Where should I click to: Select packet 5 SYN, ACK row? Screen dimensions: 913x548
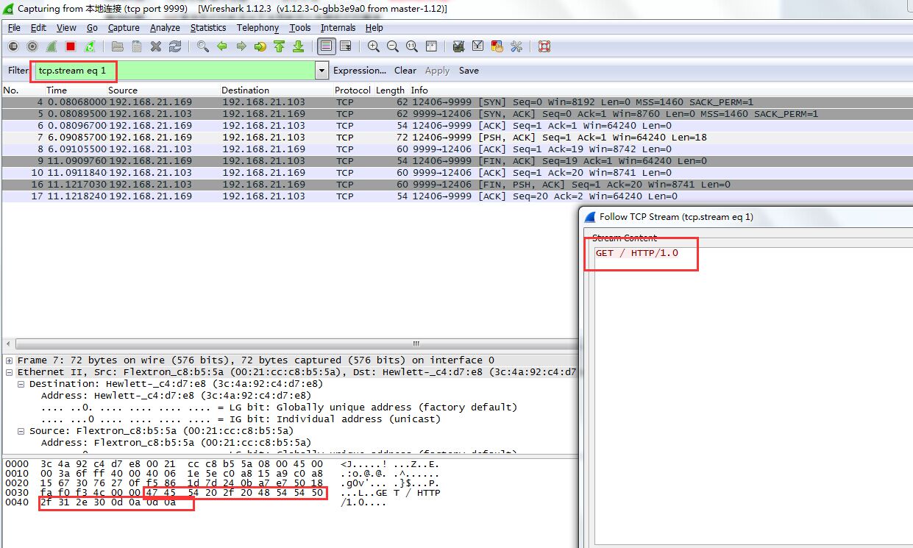click(456, 114)
